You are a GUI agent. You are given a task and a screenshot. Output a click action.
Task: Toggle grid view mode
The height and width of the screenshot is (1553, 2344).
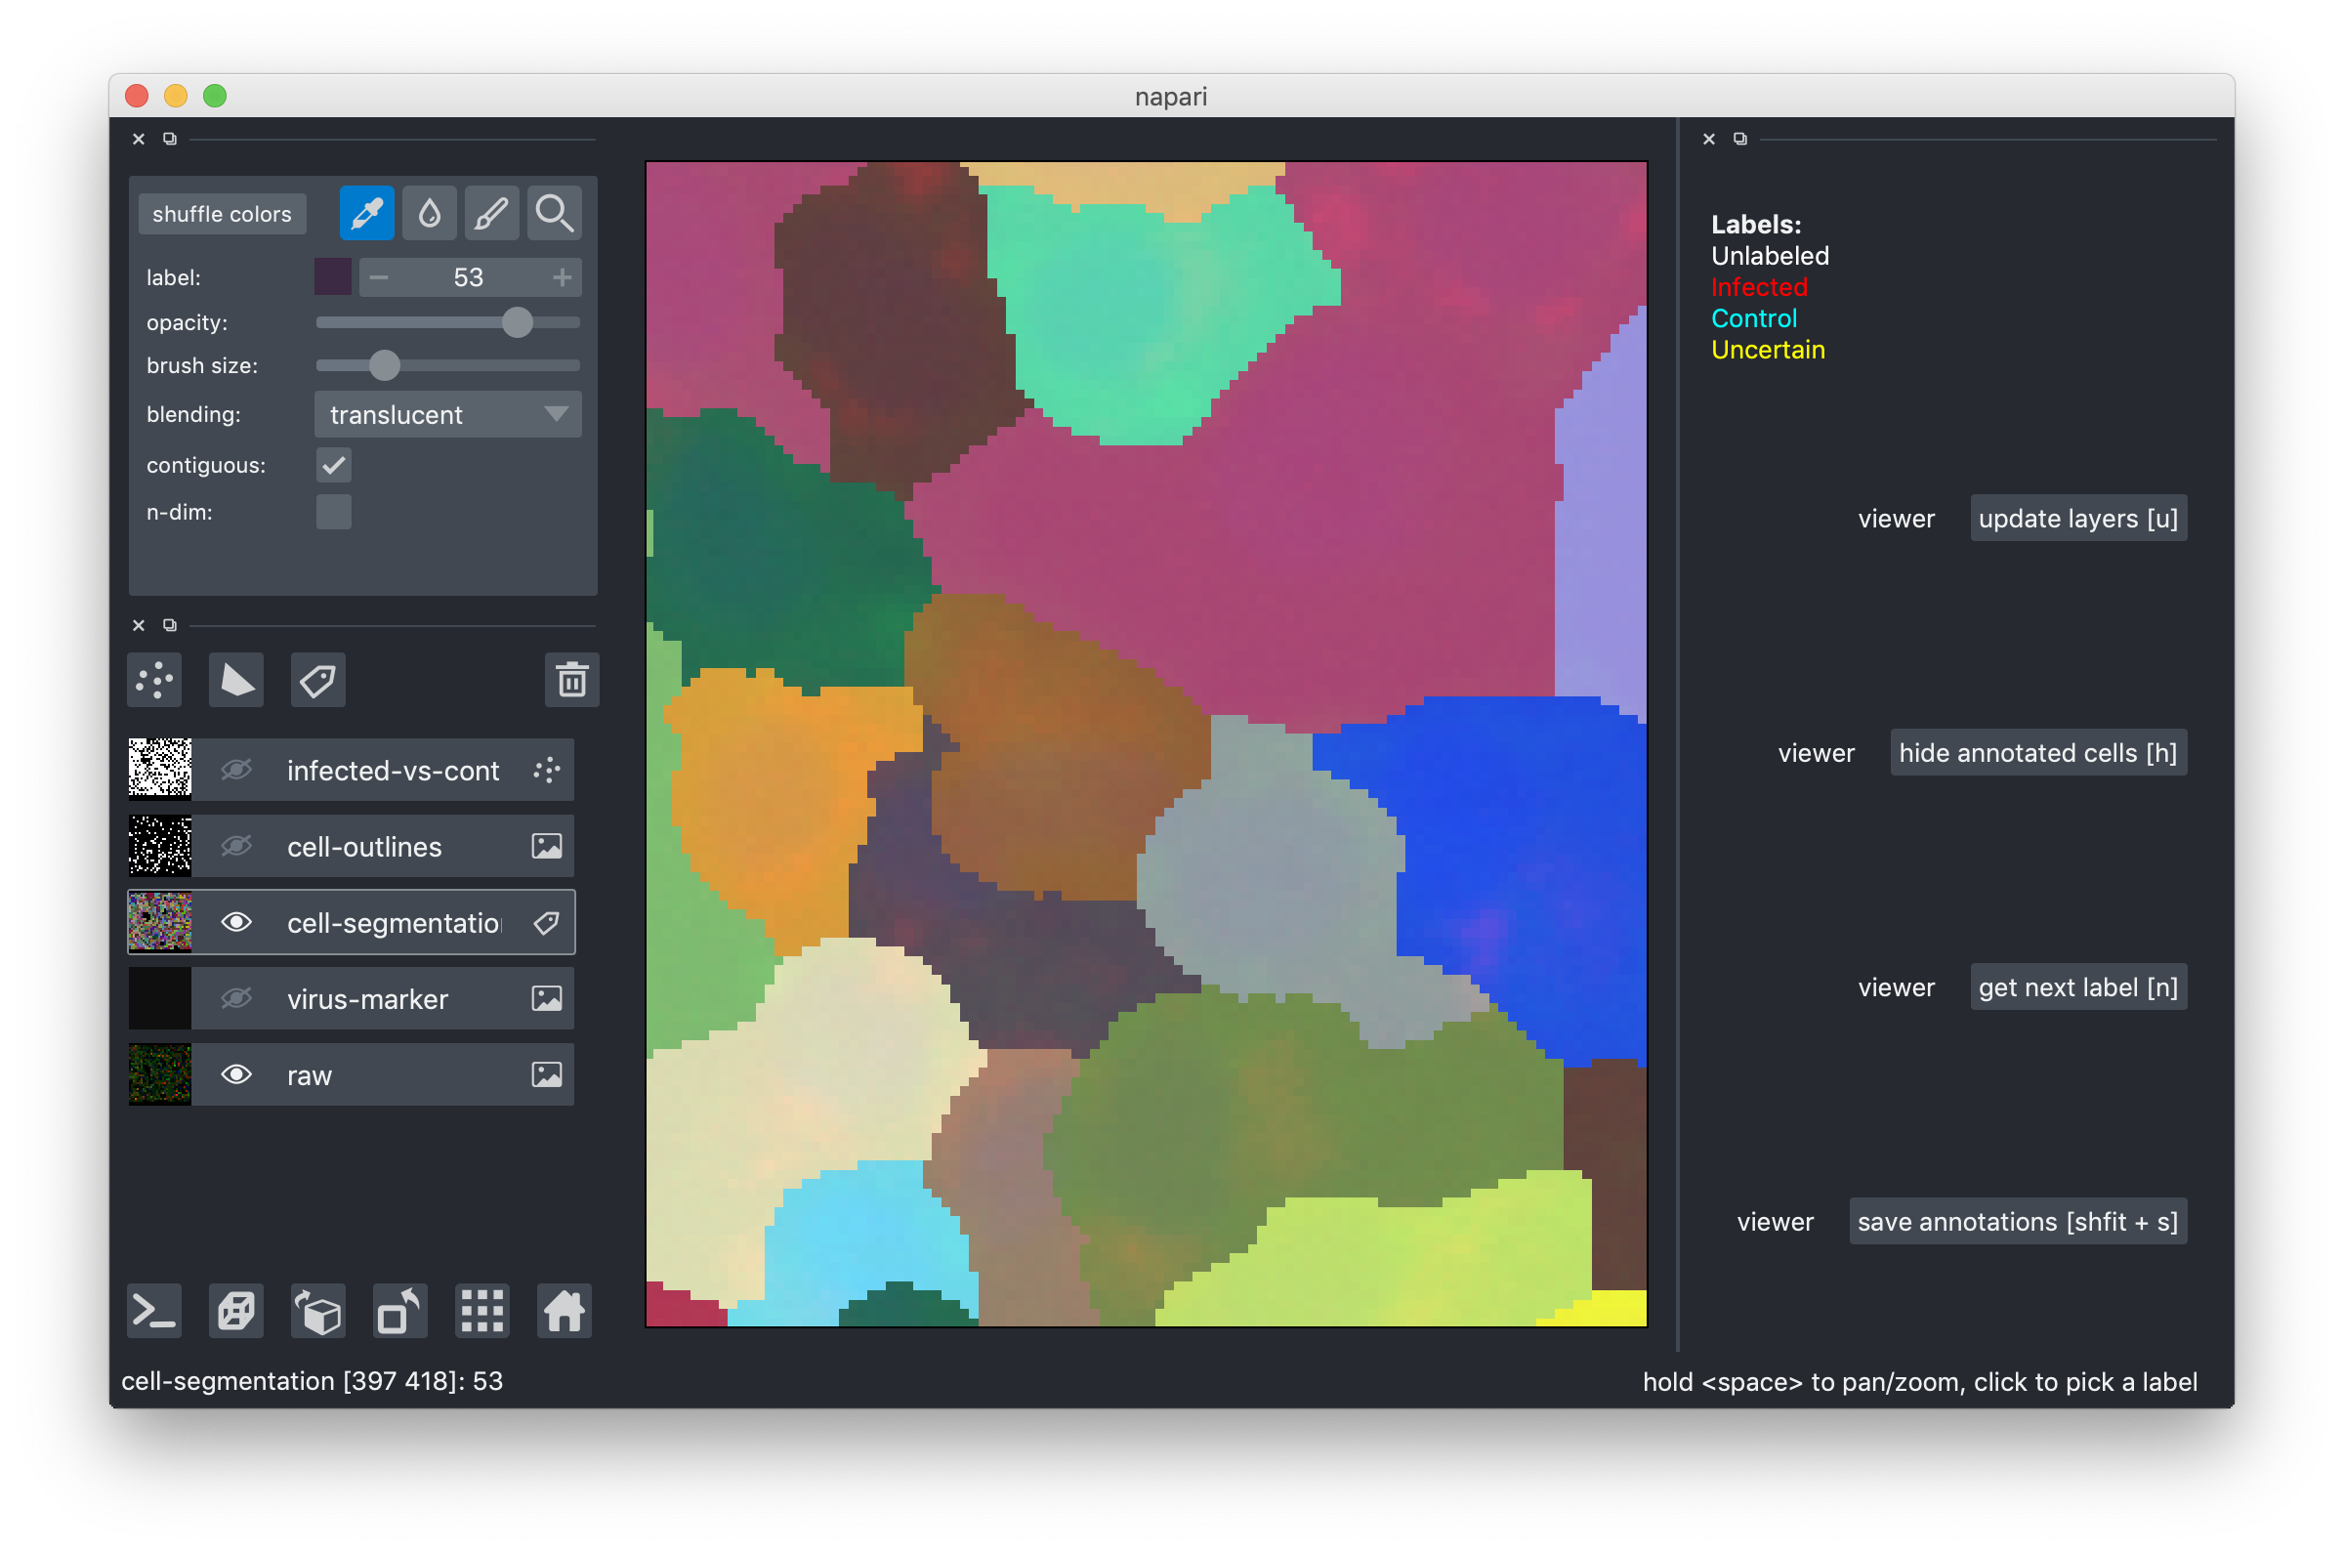482,1312
